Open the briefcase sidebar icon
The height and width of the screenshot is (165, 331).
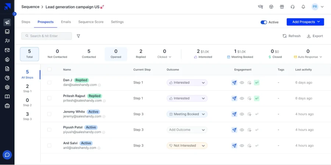pos(7,106)
